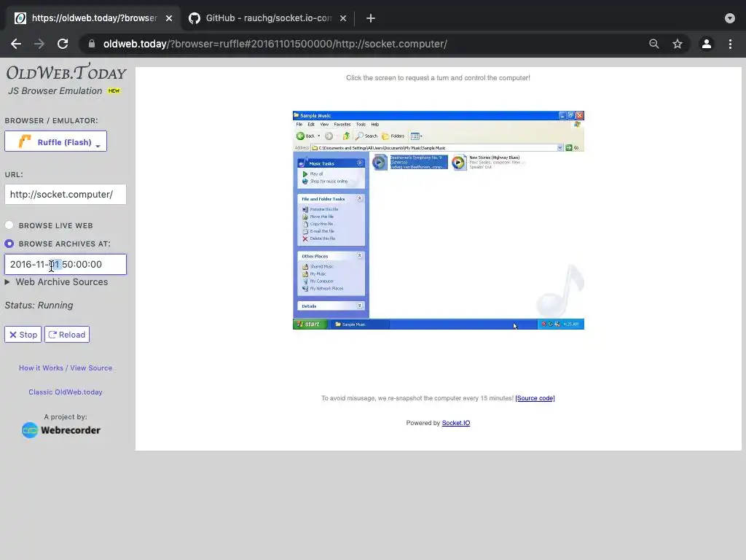Open My Computer in Other Places
The image size is (746, 560).
316,281
